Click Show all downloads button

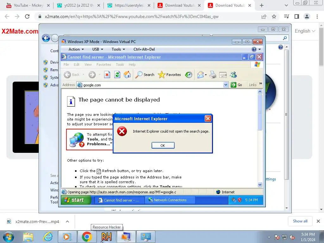click(x=300, y=221)
